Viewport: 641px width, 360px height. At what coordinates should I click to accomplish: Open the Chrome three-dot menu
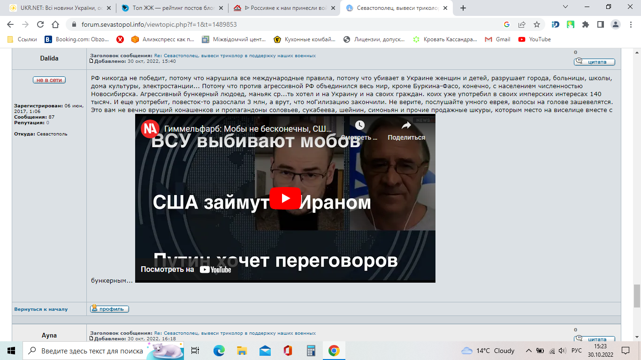pyautogui.click(x=631, y=24)
